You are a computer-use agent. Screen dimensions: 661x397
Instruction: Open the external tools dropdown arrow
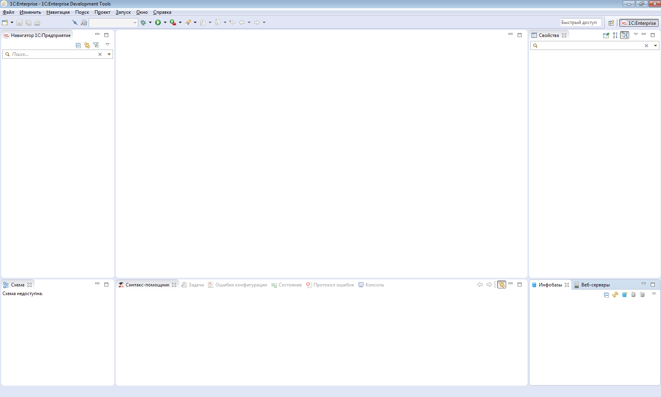coord(180,22)
